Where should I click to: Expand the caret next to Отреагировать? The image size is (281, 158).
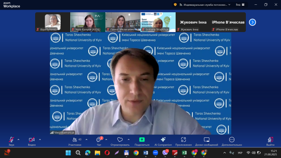(129, 140)
